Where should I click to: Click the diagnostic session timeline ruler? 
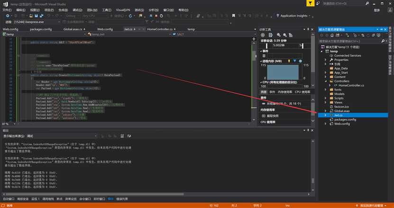pyautogui.click(x=284, y=45)
